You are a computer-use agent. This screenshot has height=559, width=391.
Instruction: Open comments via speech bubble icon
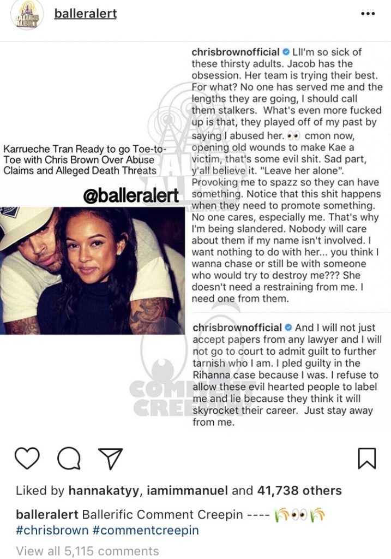[x=69, y=458]
